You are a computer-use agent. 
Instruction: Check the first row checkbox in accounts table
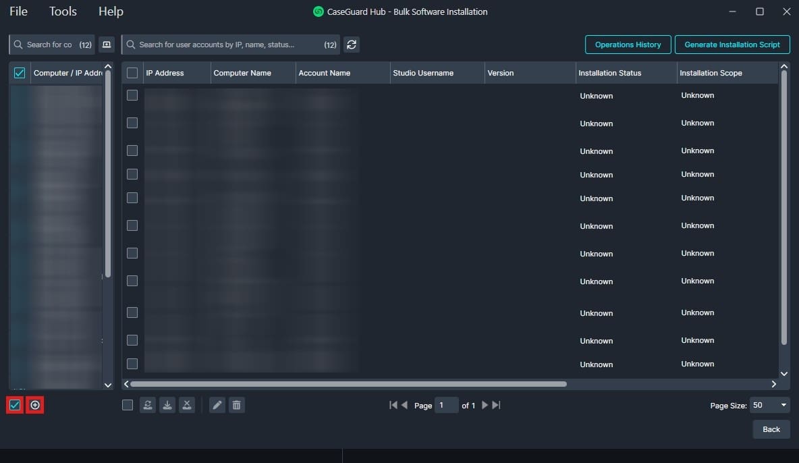click(x=132, y=95)
